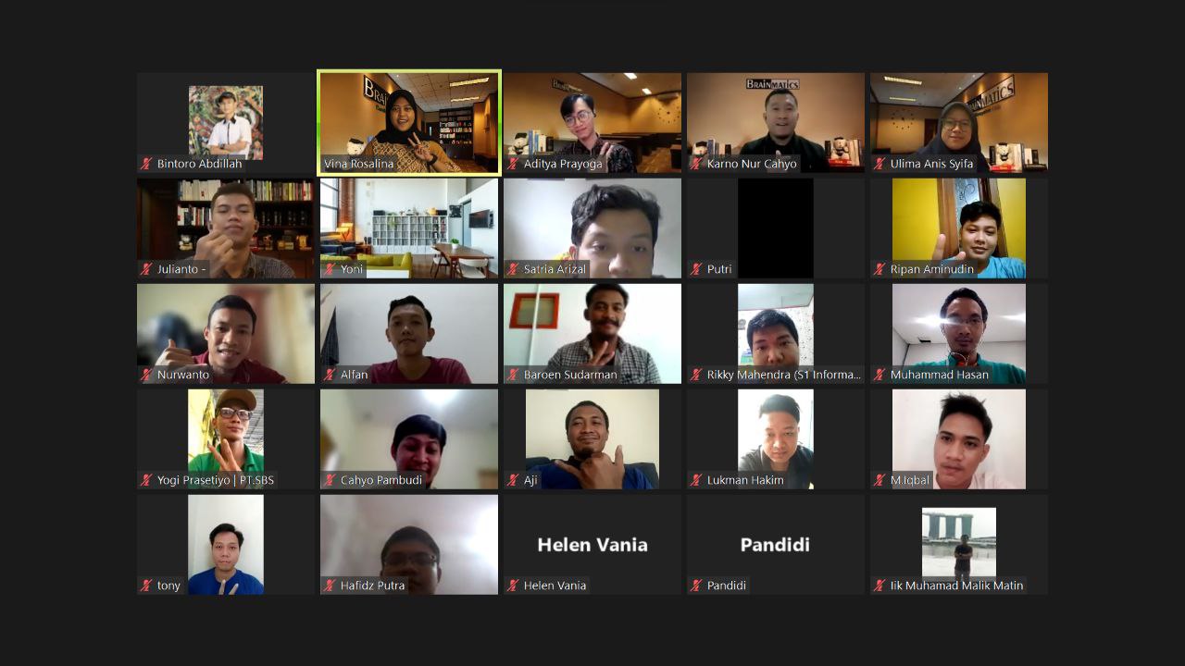Click Yoni's living room video tile
This screenshot has width=1185, height=666.
click(409, 228)
